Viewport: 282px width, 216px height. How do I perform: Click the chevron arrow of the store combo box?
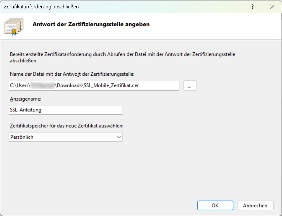point(119,137)
